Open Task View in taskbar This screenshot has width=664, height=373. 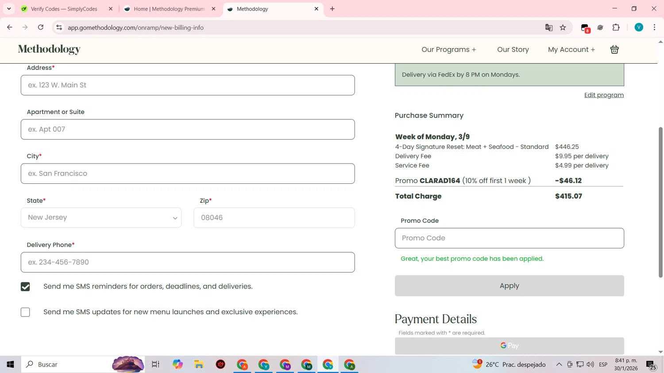point(155,365)
